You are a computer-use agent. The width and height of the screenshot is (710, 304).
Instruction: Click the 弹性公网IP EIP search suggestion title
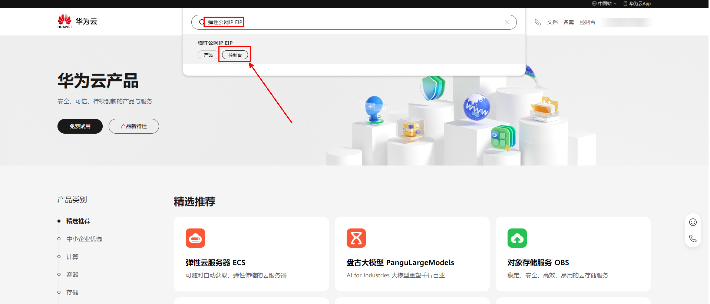coord(215,43)
